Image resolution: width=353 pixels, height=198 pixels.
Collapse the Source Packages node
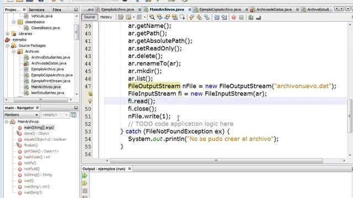pyautogui.click(x=7, y=46)
